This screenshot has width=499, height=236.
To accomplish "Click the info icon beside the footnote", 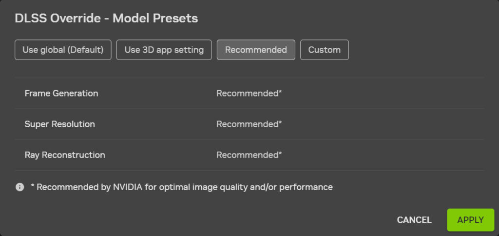I will point(20,187).
